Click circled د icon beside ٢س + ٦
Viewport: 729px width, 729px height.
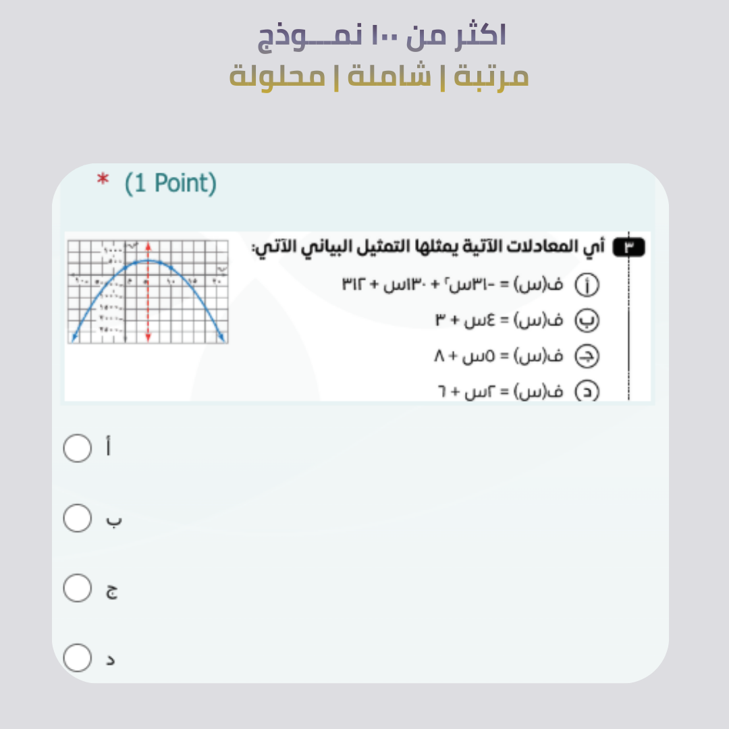[587, 391]
